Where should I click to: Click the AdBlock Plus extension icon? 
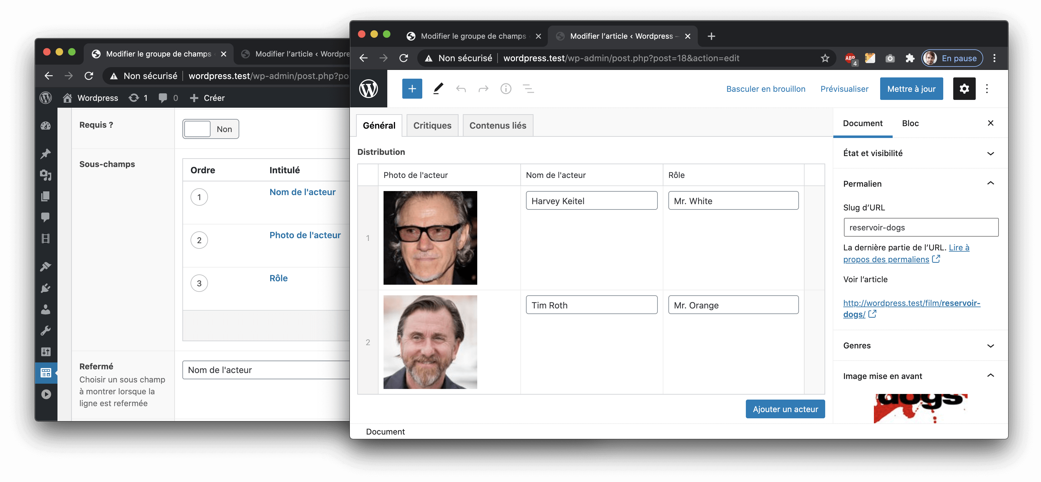(x=850, y=58)
